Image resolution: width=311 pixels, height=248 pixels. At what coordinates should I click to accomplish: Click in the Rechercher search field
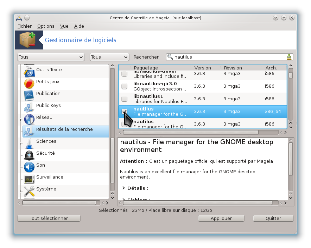click(x=229, y=57)
